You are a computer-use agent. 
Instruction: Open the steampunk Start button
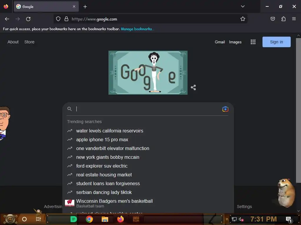(x=10, y=219)
